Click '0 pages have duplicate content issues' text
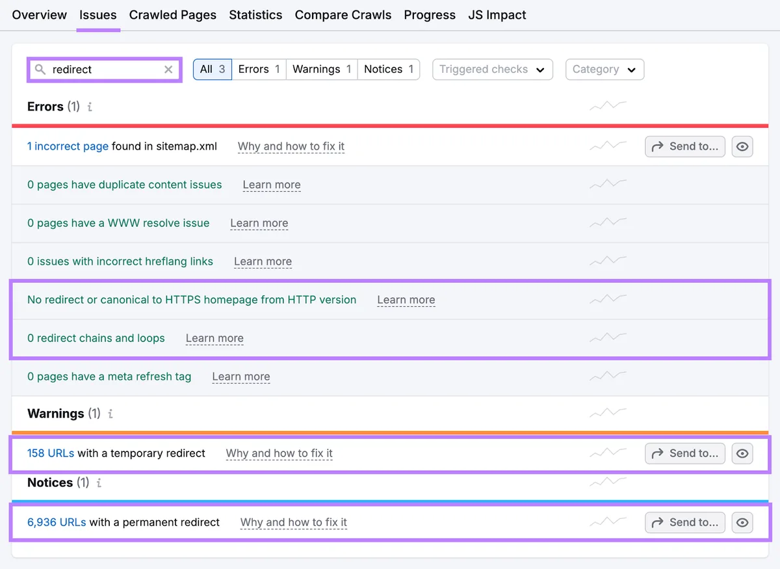 125,185
